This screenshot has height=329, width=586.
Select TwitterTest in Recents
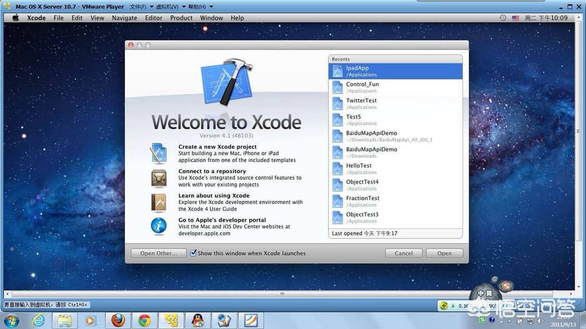tap(395, 104)
